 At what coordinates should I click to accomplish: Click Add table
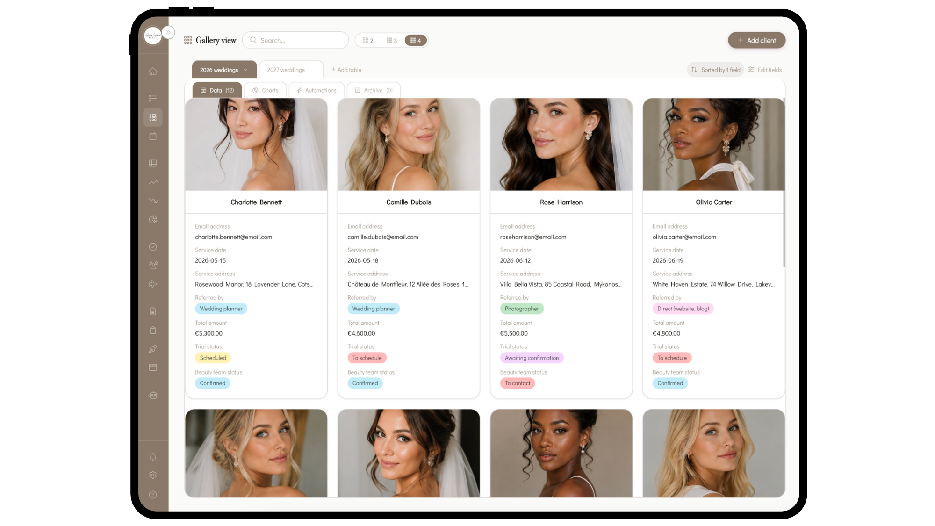click(346, 70)
